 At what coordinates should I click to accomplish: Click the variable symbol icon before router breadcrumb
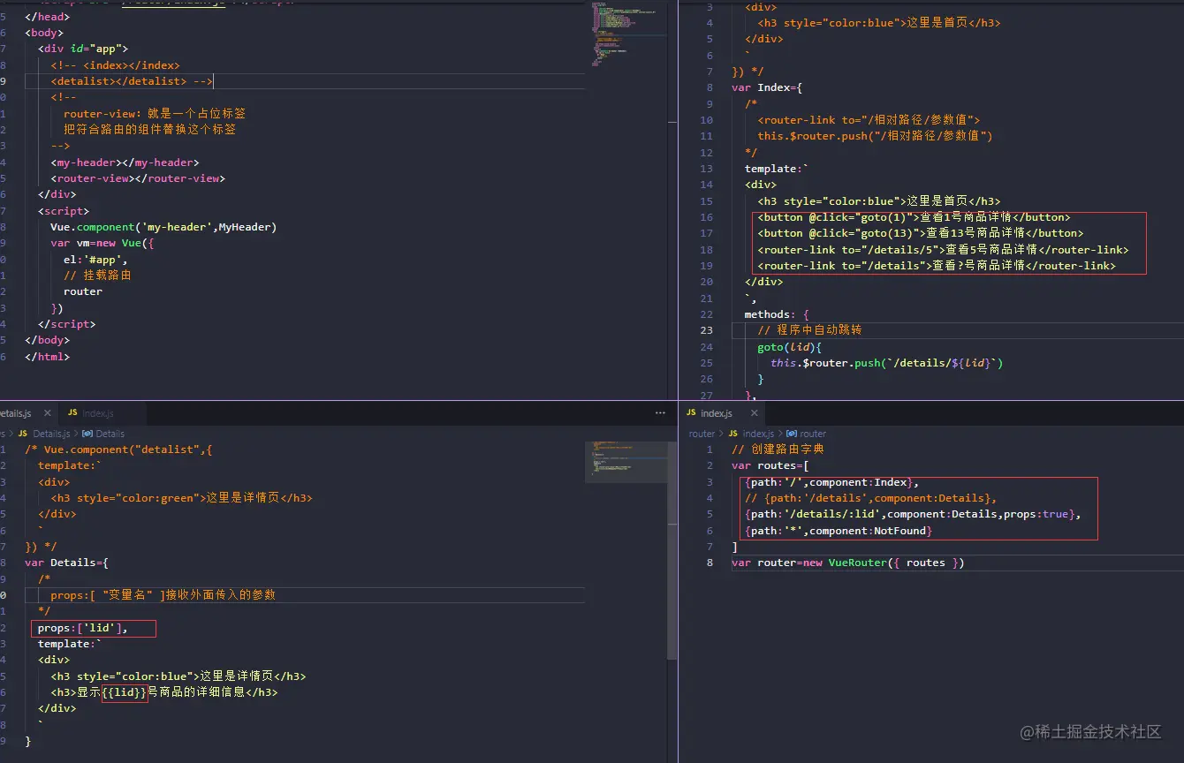click(791, 434)
